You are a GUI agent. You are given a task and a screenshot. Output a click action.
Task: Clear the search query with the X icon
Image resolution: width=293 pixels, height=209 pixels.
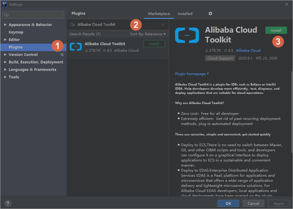pyautogui.click(x=163, y=24)
